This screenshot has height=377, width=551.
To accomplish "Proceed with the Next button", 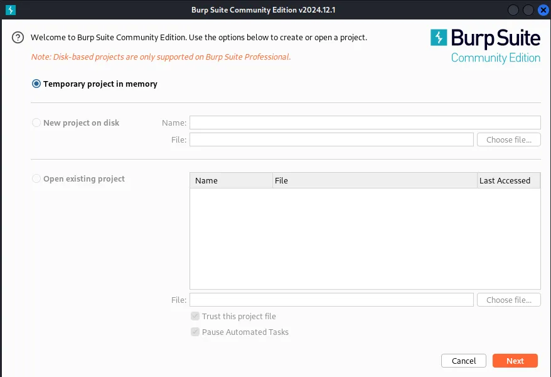I will point(515,361).
